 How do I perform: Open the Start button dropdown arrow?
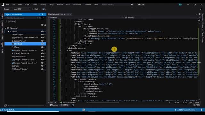tap(39, 9)
